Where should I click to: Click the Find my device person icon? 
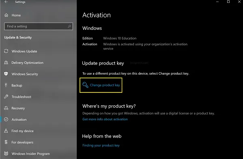point(6,131)
